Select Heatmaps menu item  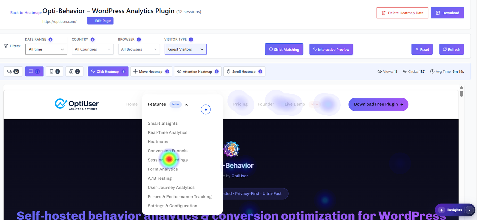coord(158,142)
